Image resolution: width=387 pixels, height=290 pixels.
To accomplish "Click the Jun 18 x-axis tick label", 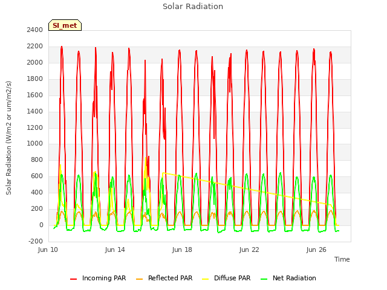I will (x=182, y=250).
